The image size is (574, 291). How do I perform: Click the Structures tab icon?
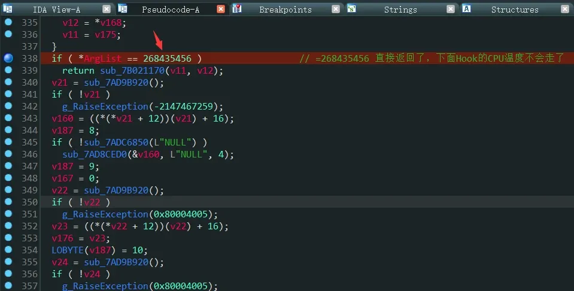(x=466, y=8)
